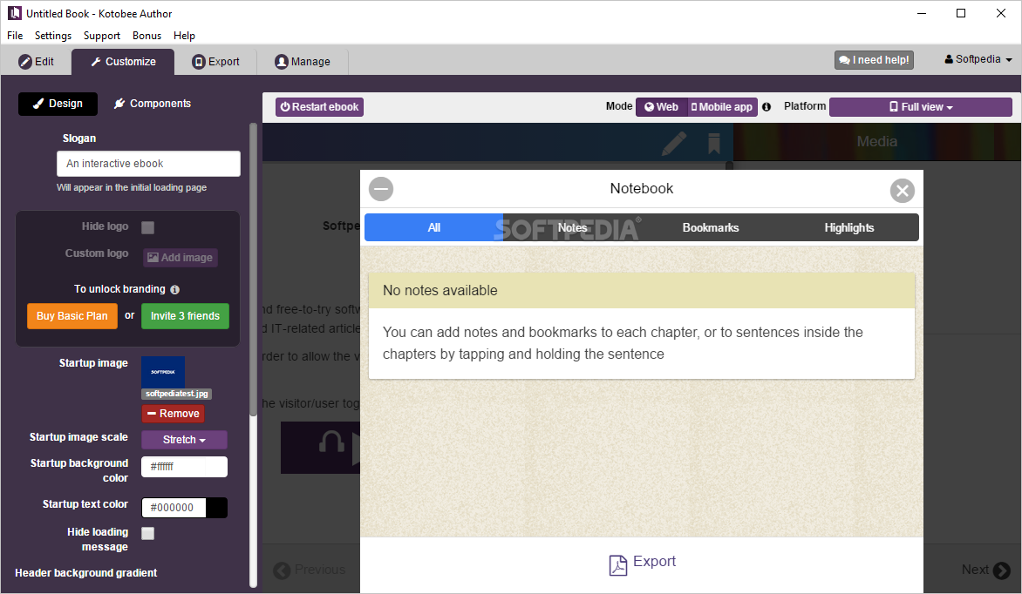Click the Invite 3 friends button

pyautogui.click(x=185, y=316)
